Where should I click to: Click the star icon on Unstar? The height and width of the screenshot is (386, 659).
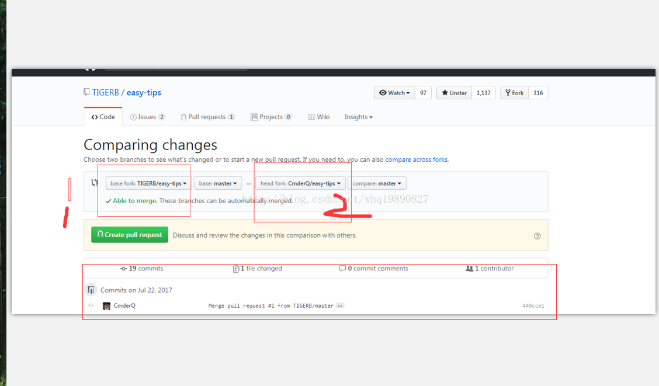point(445,93)
